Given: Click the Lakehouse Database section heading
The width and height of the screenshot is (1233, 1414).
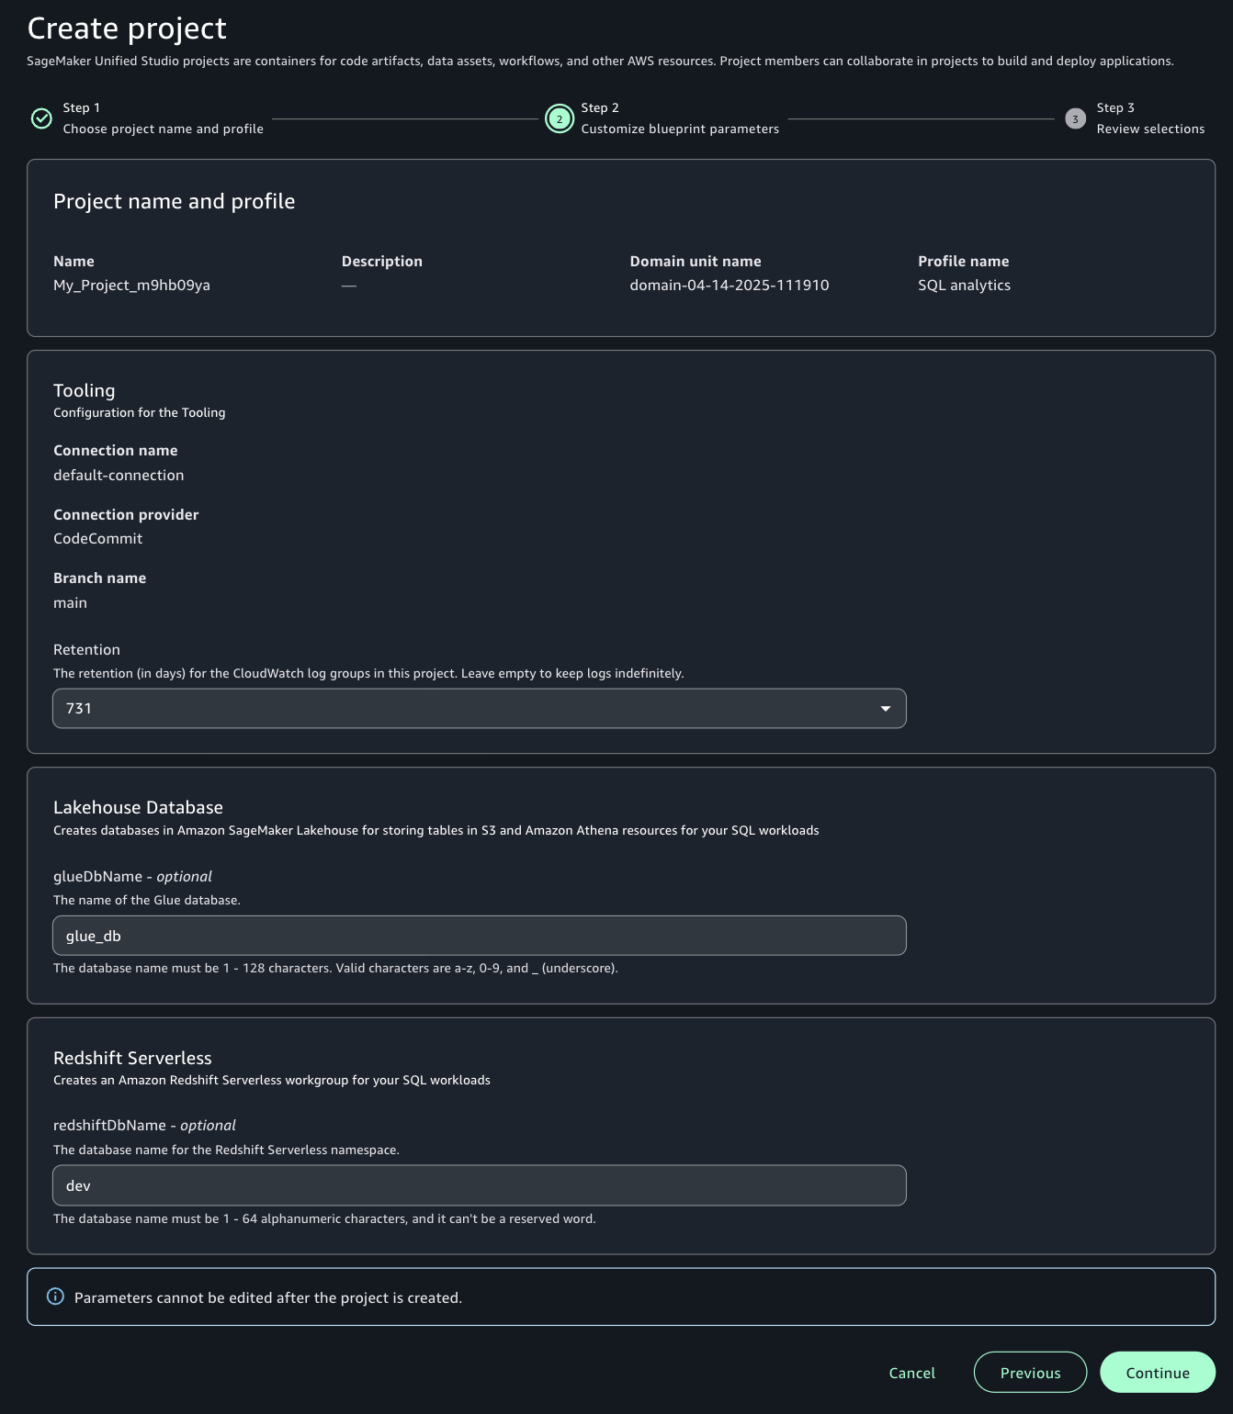Looking at the screenshot, I should 138,808.
